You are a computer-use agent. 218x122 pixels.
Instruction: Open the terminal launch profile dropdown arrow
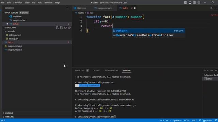(208, 70)
